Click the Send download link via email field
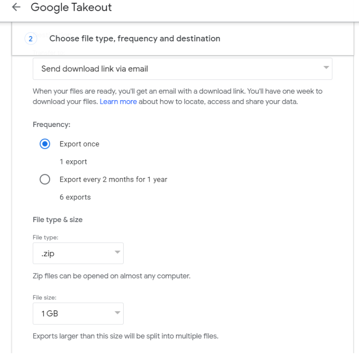The width and height of the screenshot is (359, 355). pos(182,69)
